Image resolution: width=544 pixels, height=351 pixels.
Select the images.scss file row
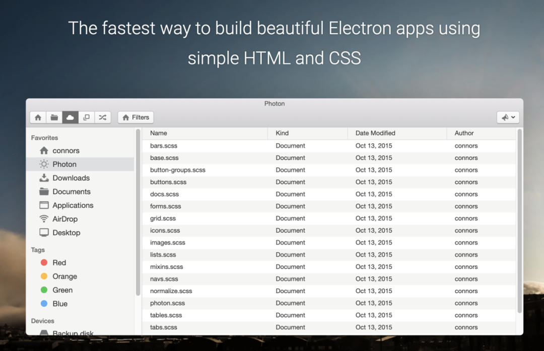coord(328,243)
